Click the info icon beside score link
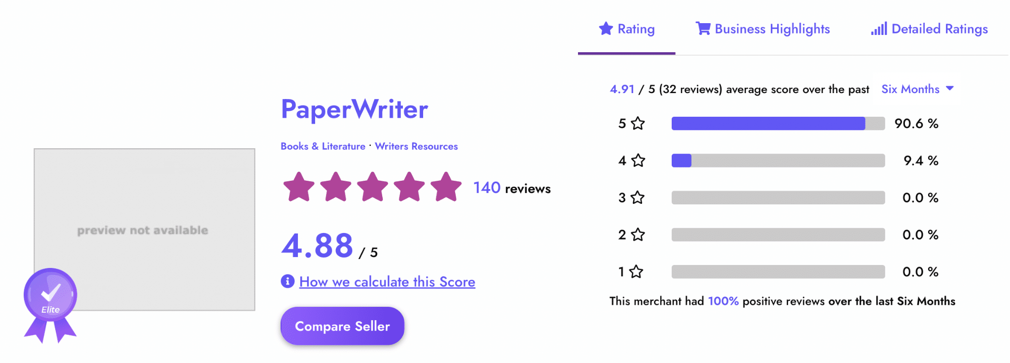1010x363 pixels. 288,281
